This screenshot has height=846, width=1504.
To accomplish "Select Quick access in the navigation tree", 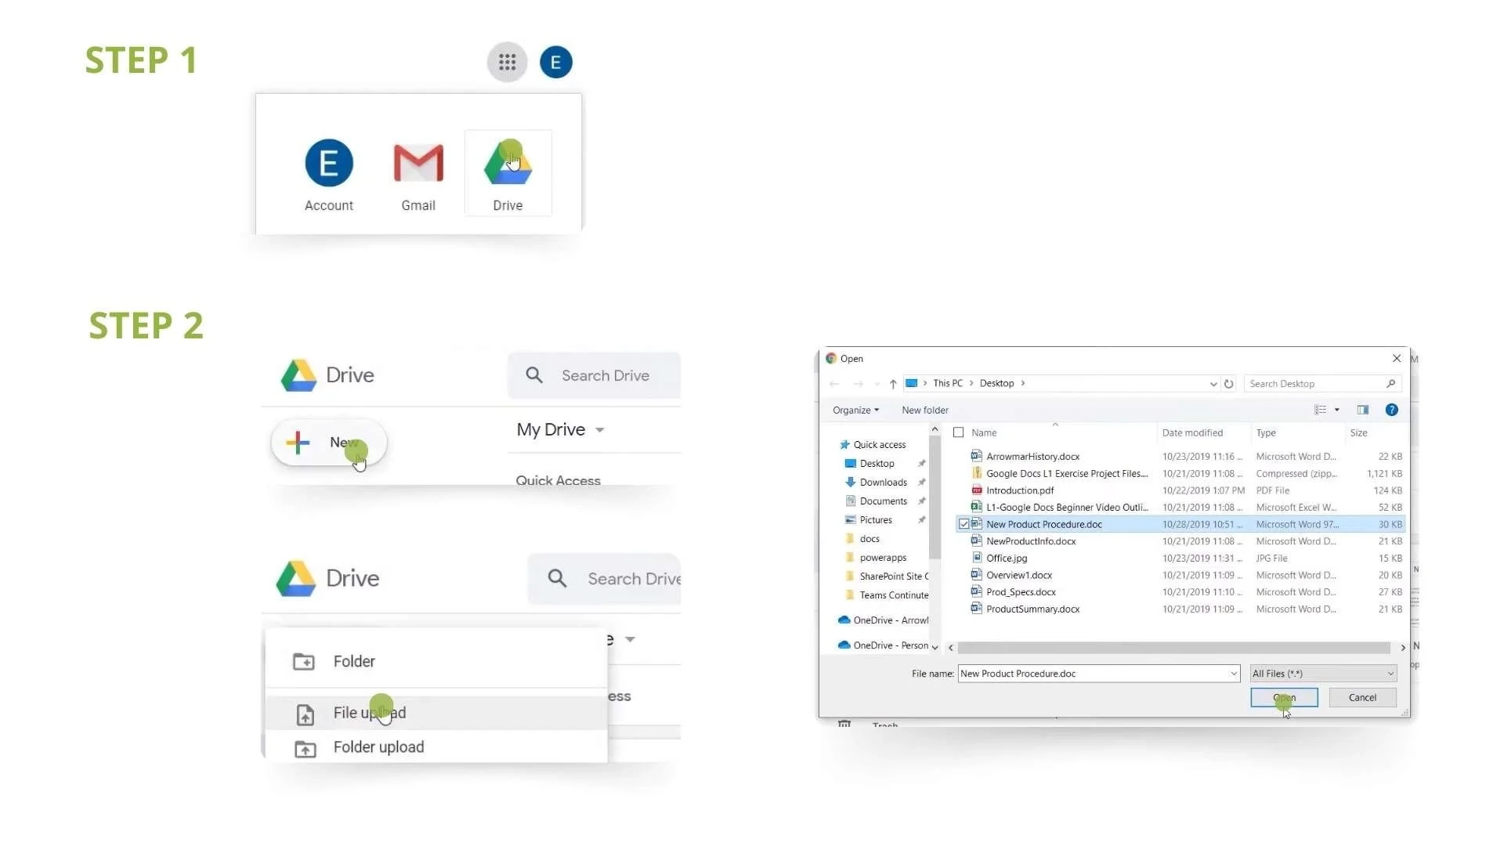I will pos(880,444).
